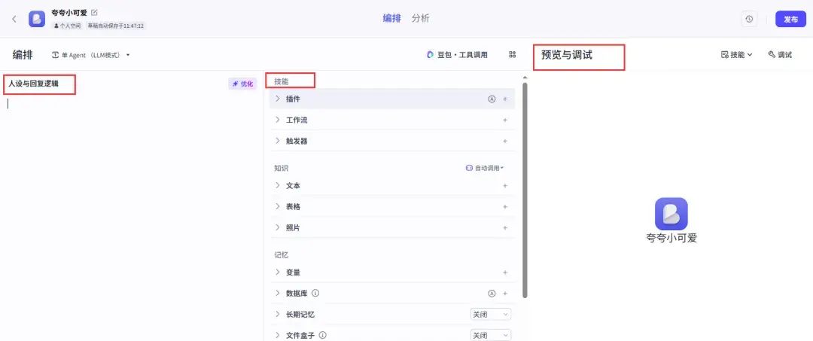
Task: Click the auto-add (A) icon on the 数据库 row
Action: coord(492,294)
